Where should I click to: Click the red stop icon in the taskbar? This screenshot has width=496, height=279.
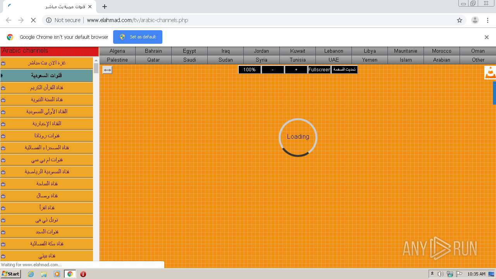(83, 274)
